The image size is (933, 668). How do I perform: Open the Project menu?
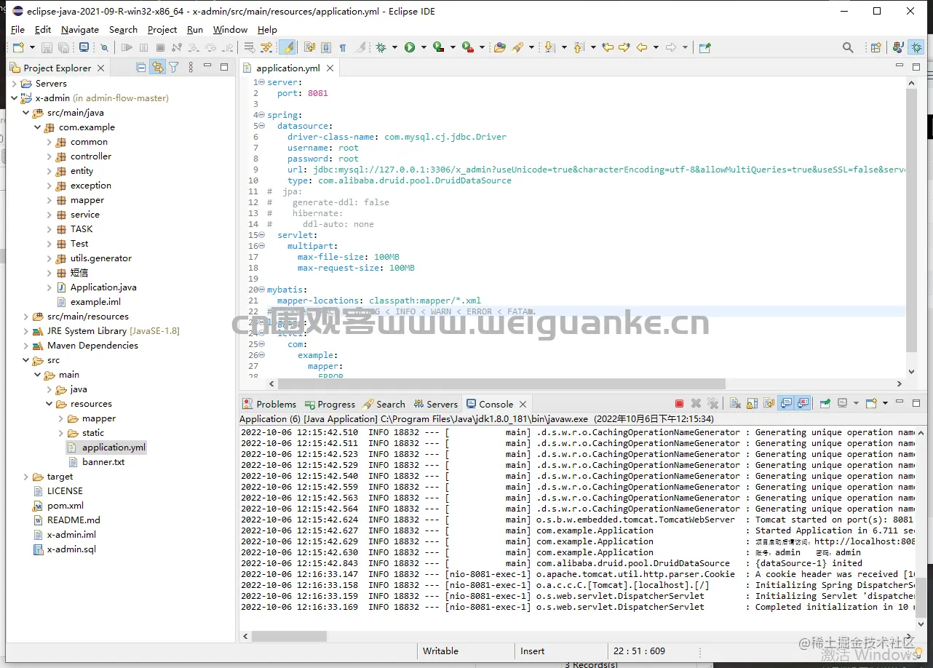162,29
